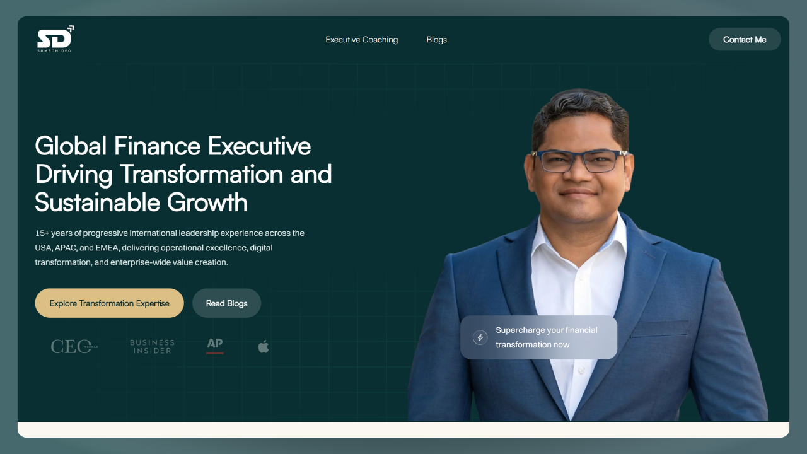Click the 15+ years experience paragraph
Screen dimensions: 807x454
coord(170,247)
